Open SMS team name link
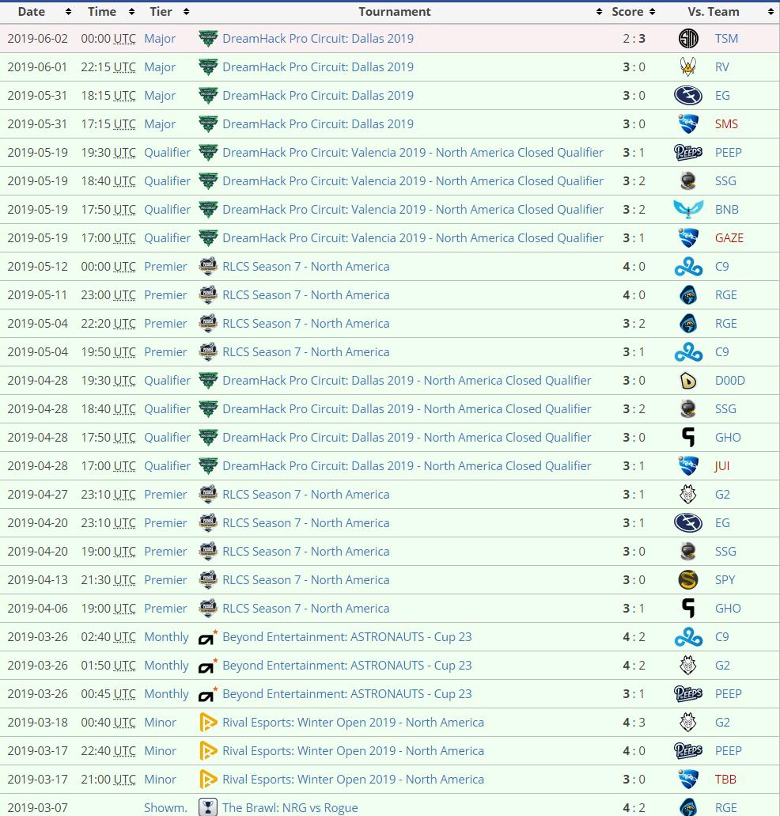The height and width of the screenshot is (816, 780). coord(726,123)
